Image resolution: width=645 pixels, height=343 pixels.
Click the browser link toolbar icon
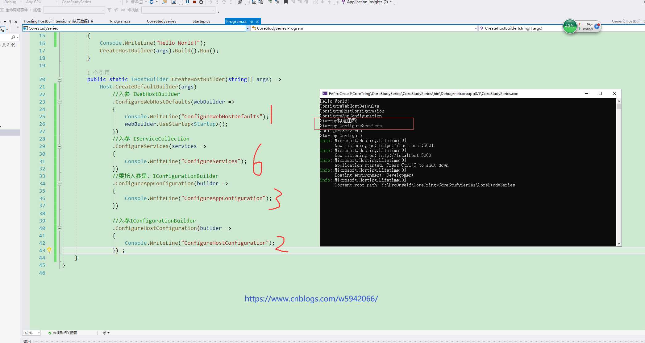174,2
